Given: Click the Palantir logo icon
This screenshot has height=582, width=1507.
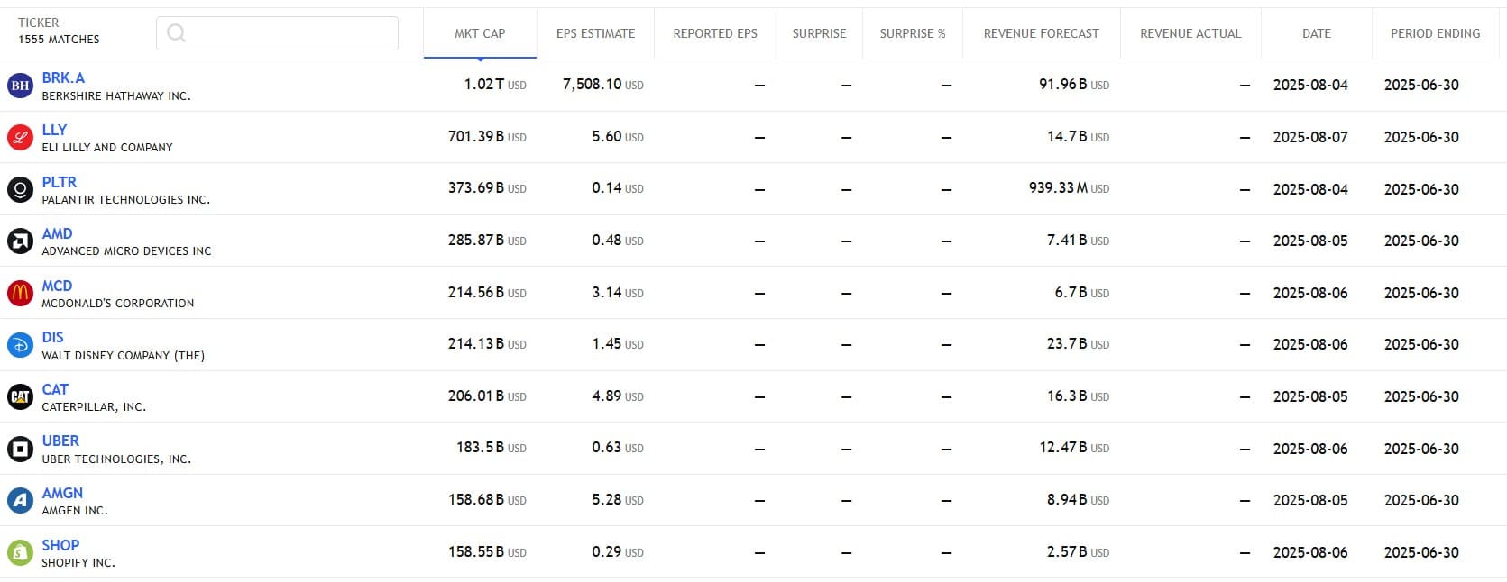Looking at the screenshot, I should [20, 189].
